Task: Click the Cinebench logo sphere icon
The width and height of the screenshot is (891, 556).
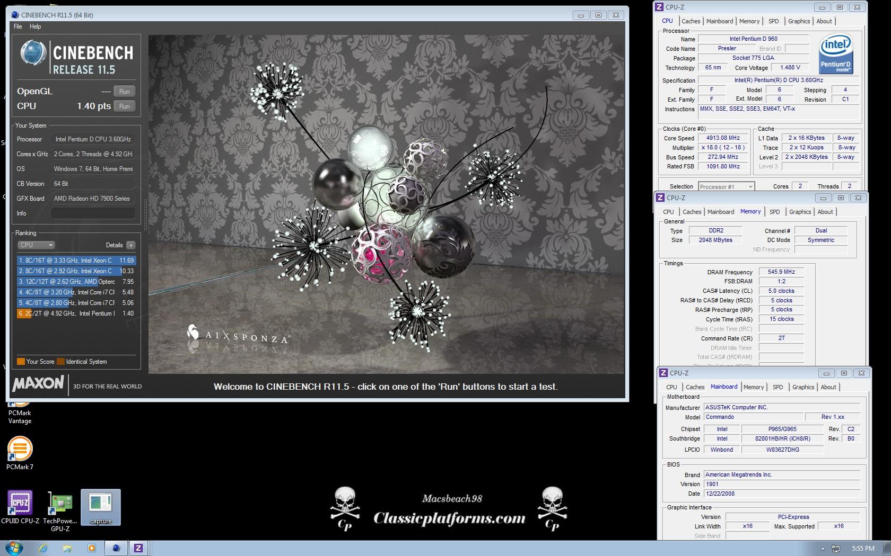Action: (33, 53)
